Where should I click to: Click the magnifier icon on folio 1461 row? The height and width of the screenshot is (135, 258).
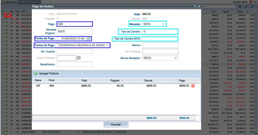click(3, 45)
